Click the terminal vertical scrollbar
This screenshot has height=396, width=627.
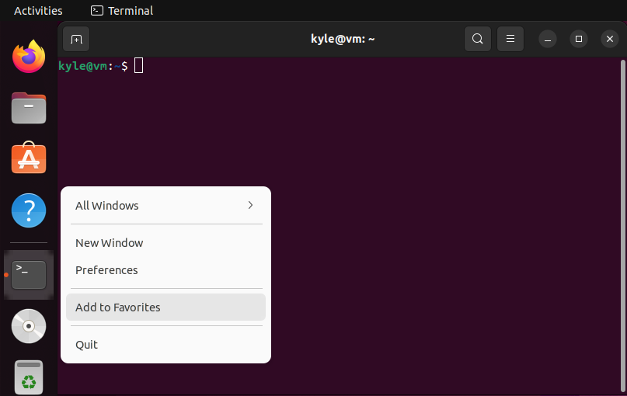click(x=622, y=226)
